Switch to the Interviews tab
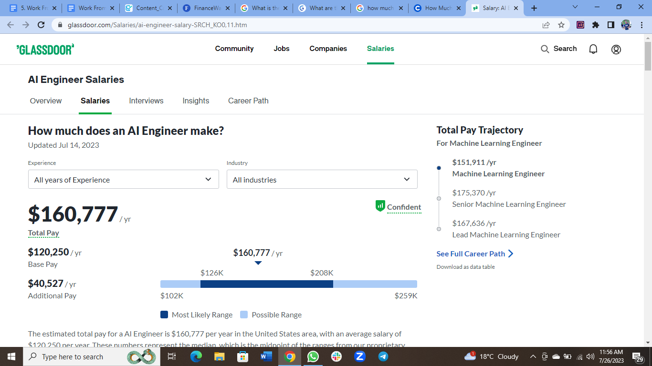This screenshot has height=366, width=652. (146, 101)
